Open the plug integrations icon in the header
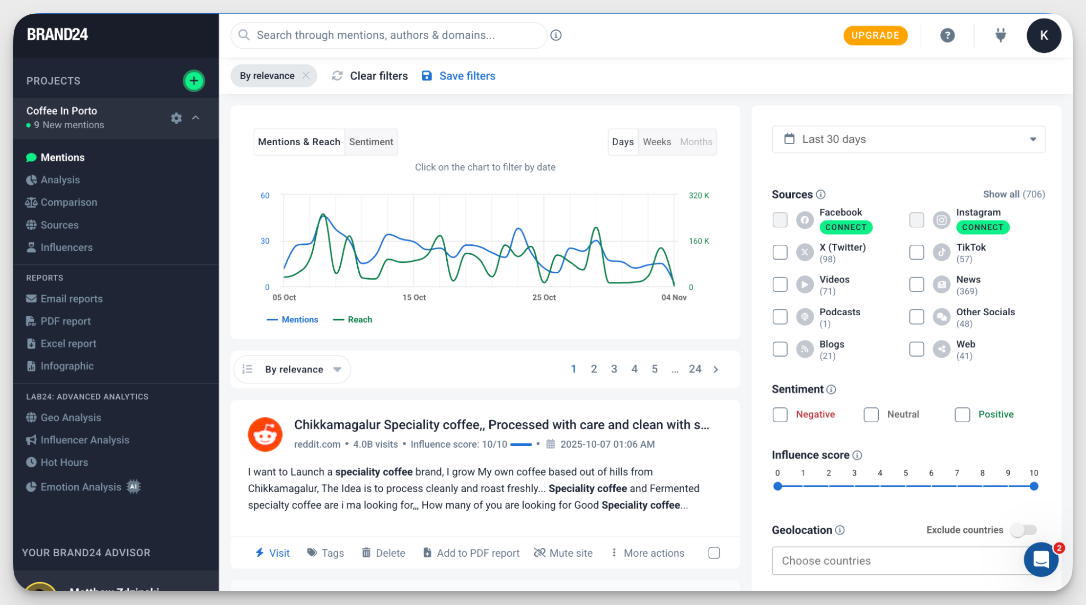This screenshot has height=605, width=1086. 1001,35
